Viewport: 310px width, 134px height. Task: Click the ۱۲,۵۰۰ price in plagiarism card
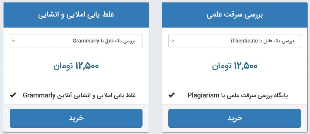246,66
